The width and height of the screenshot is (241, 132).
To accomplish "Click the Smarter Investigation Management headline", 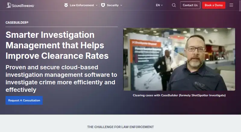I will click(57, 45).
